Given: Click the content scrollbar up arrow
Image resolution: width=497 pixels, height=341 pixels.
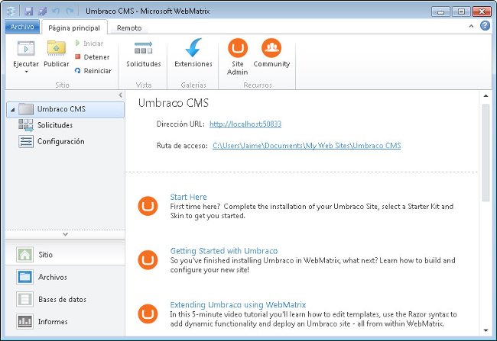Looking at the screenshot, I should pos(486,95).
